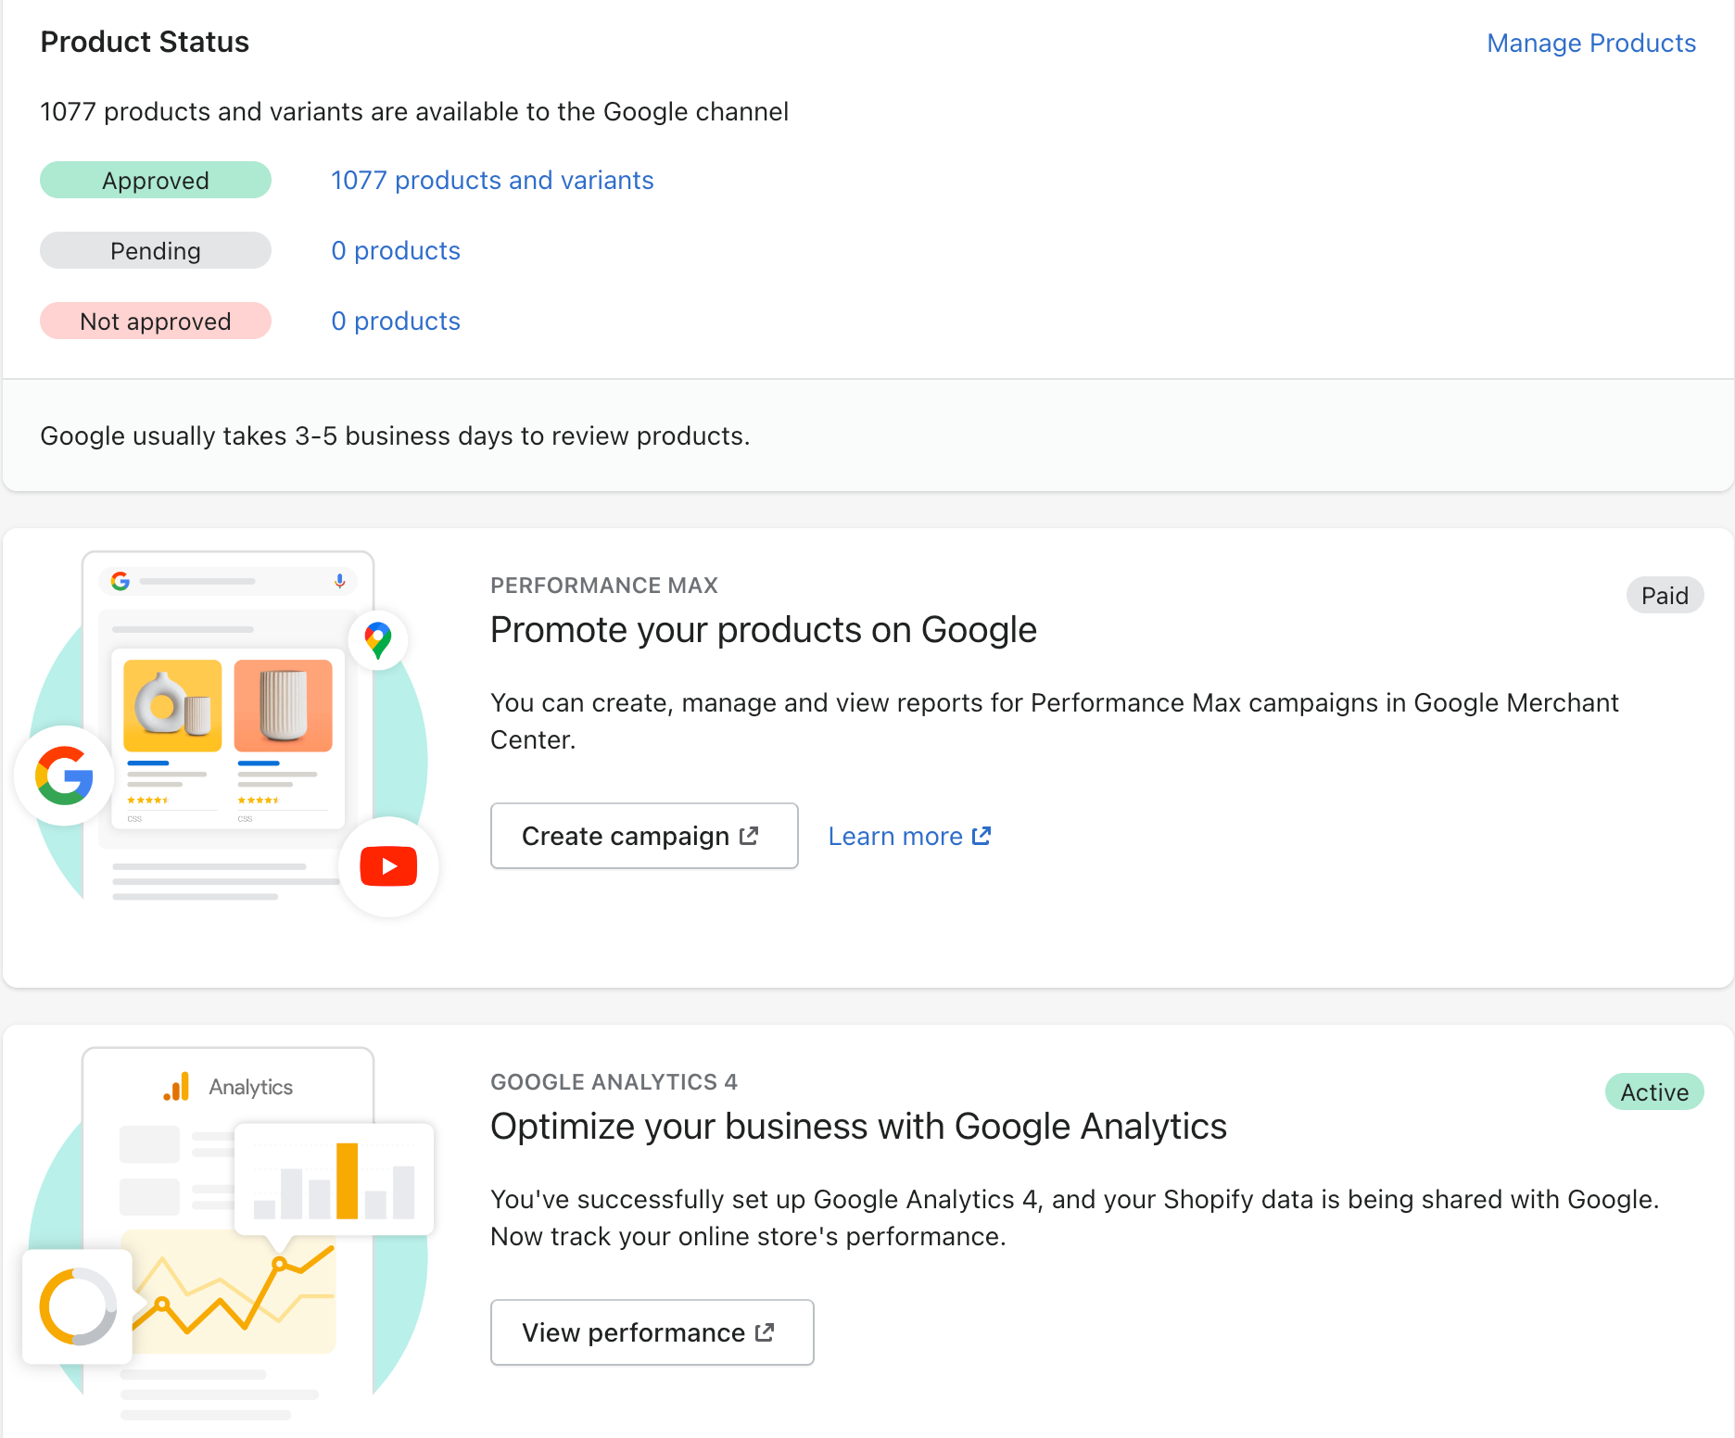This screenshot has height=1438, width=1735.
Task: Click the PERFORMANCE MAX label
Action: [604, 586]
